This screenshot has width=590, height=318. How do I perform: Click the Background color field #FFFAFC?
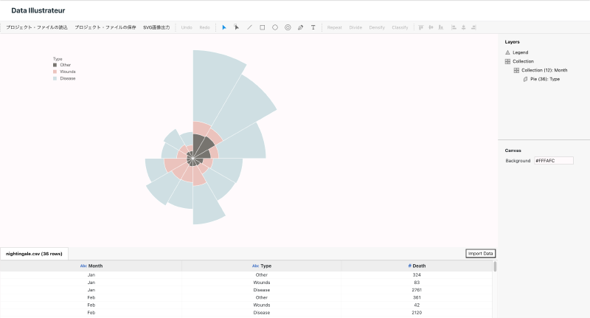pyautogui.click(x=554, y=161)
